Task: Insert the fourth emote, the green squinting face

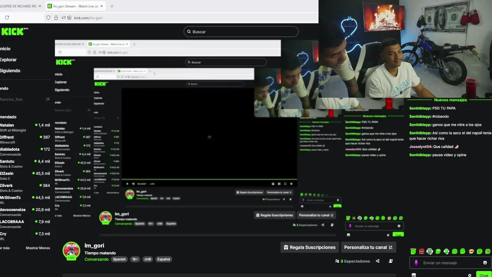Action: 438,252
